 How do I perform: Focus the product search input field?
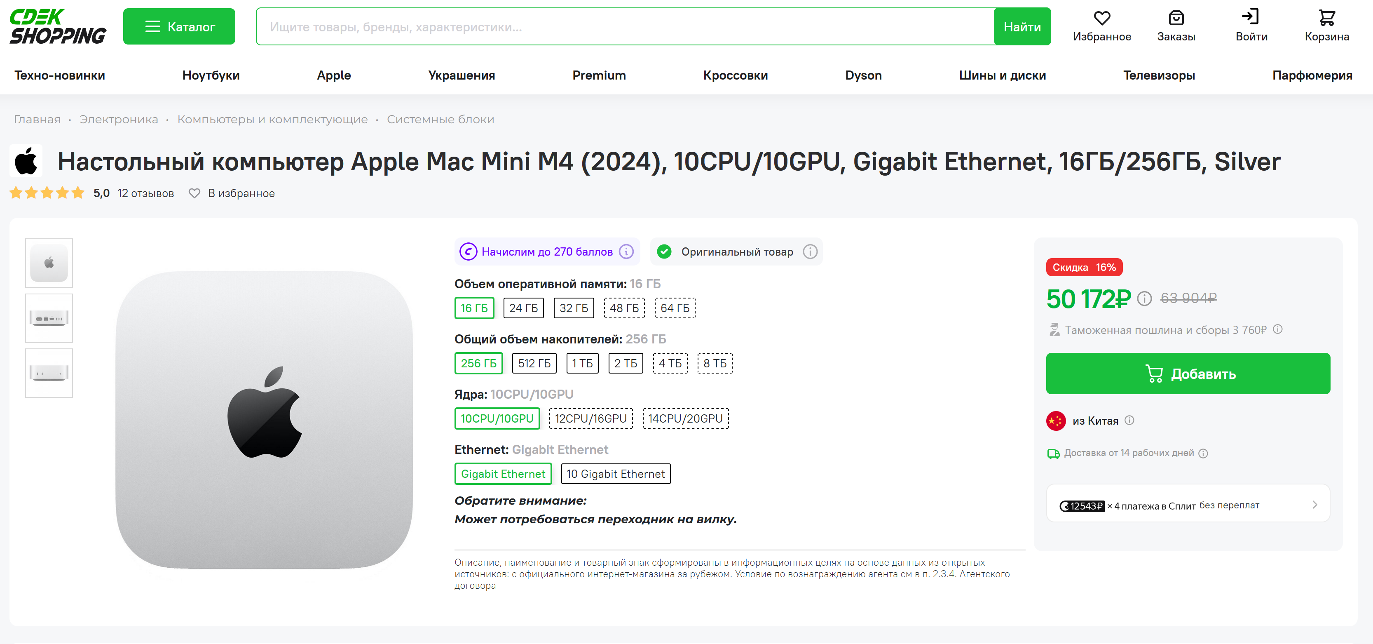pyautogui.click(x=625, y=27)
